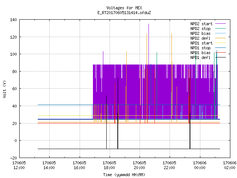
Task: Click the Volt (V) axis label
Action: point(5,89)
